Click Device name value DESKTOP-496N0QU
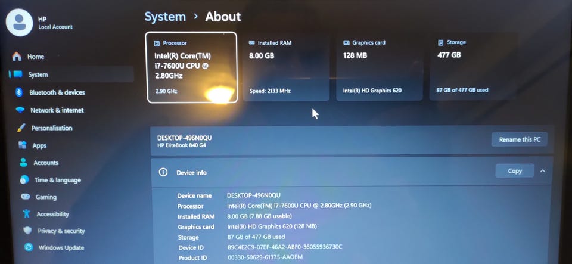Screen dimensions: 572x264 tap(254, 195)
